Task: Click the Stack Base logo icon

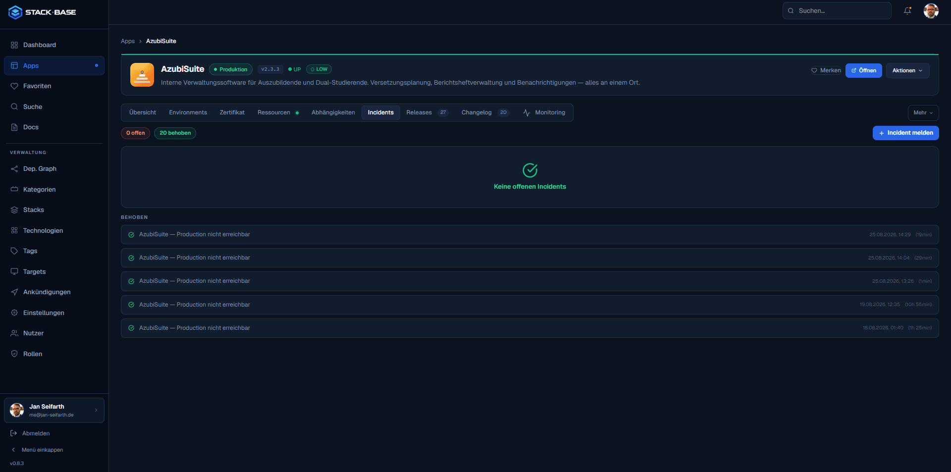Action: tap(15, 12)
